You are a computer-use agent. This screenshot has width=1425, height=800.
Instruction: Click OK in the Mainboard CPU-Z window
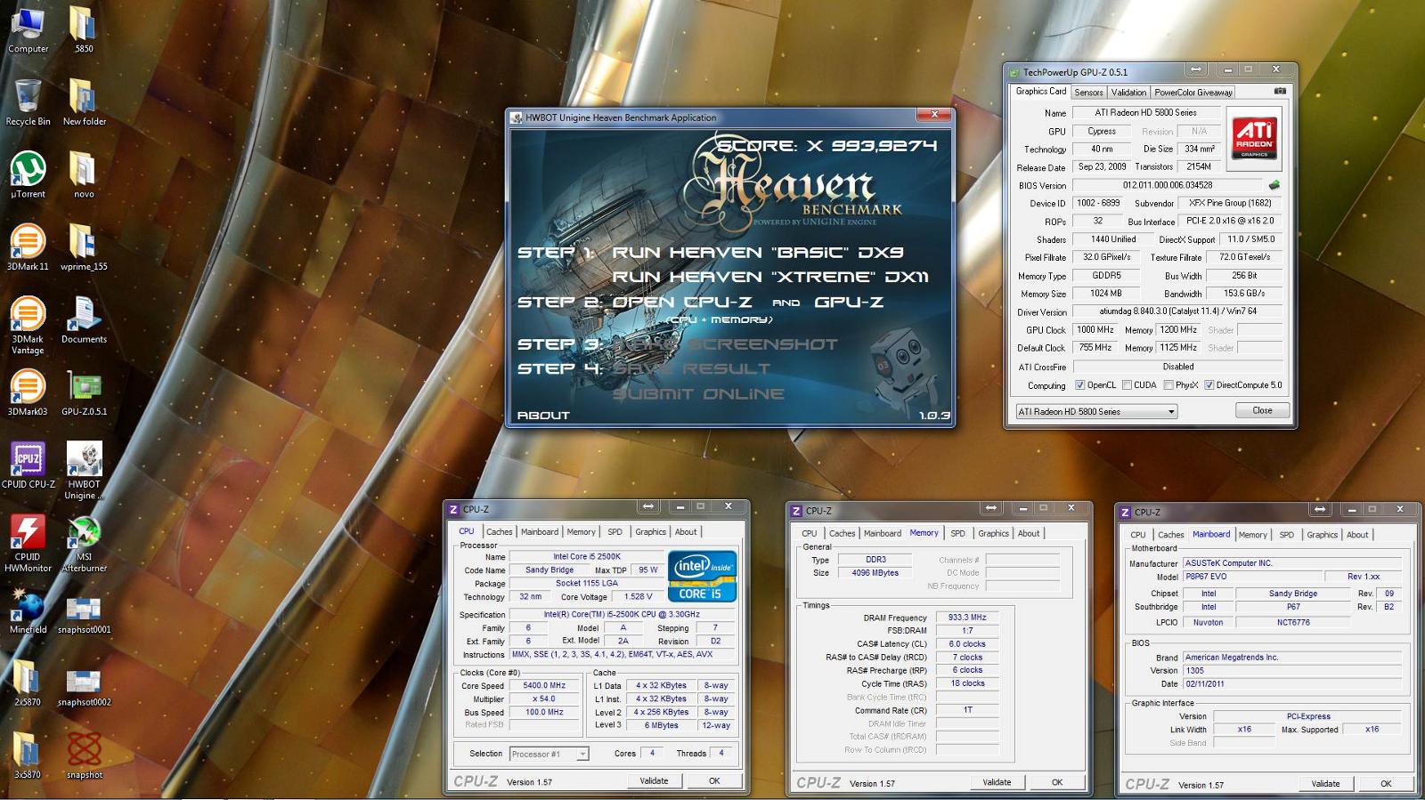1386,784
